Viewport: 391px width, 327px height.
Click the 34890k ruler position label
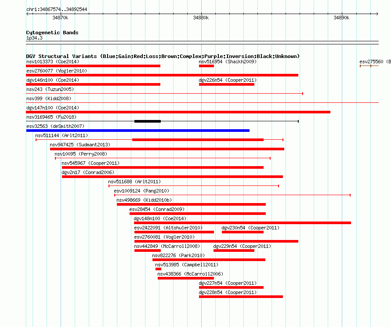point(341,18)
